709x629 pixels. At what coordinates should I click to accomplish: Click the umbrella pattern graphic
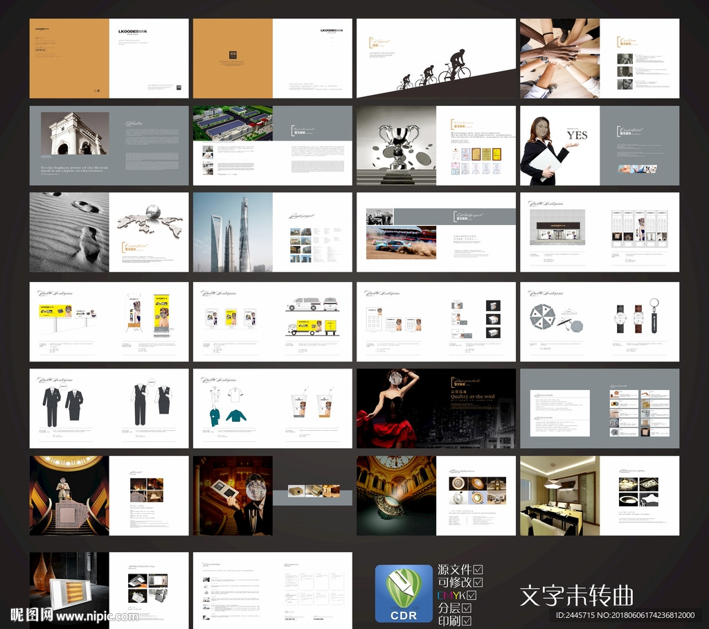[x=542, y=317]
